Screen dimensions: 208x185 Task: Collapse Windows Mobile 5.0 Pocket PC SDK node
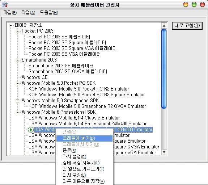click(x=17, y=83)
